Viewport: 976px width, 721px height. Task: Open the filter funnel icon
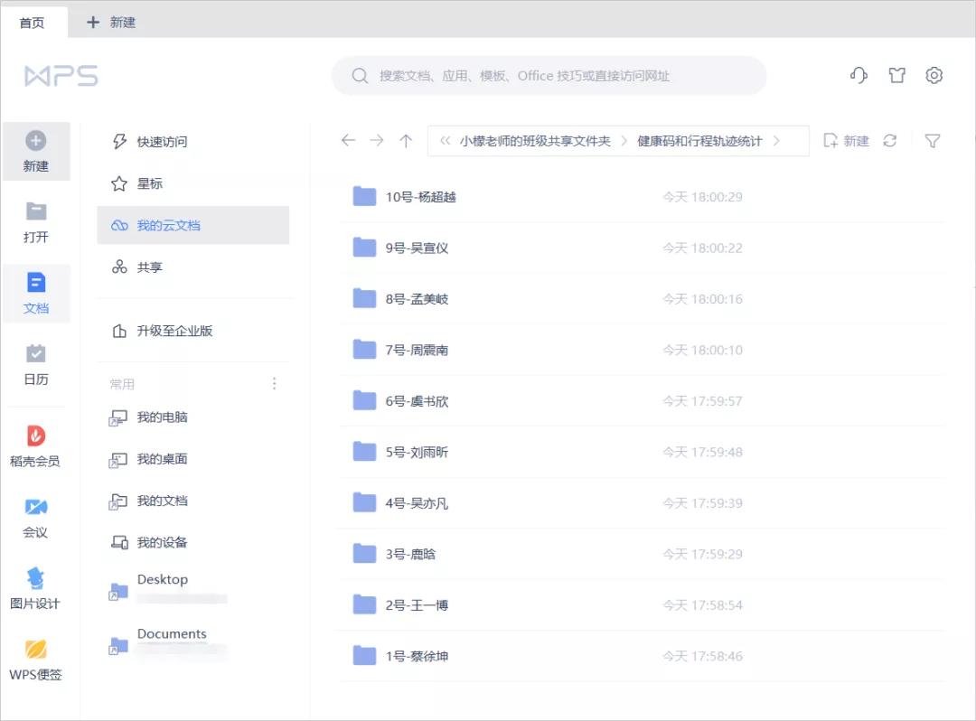coord(933,141)
